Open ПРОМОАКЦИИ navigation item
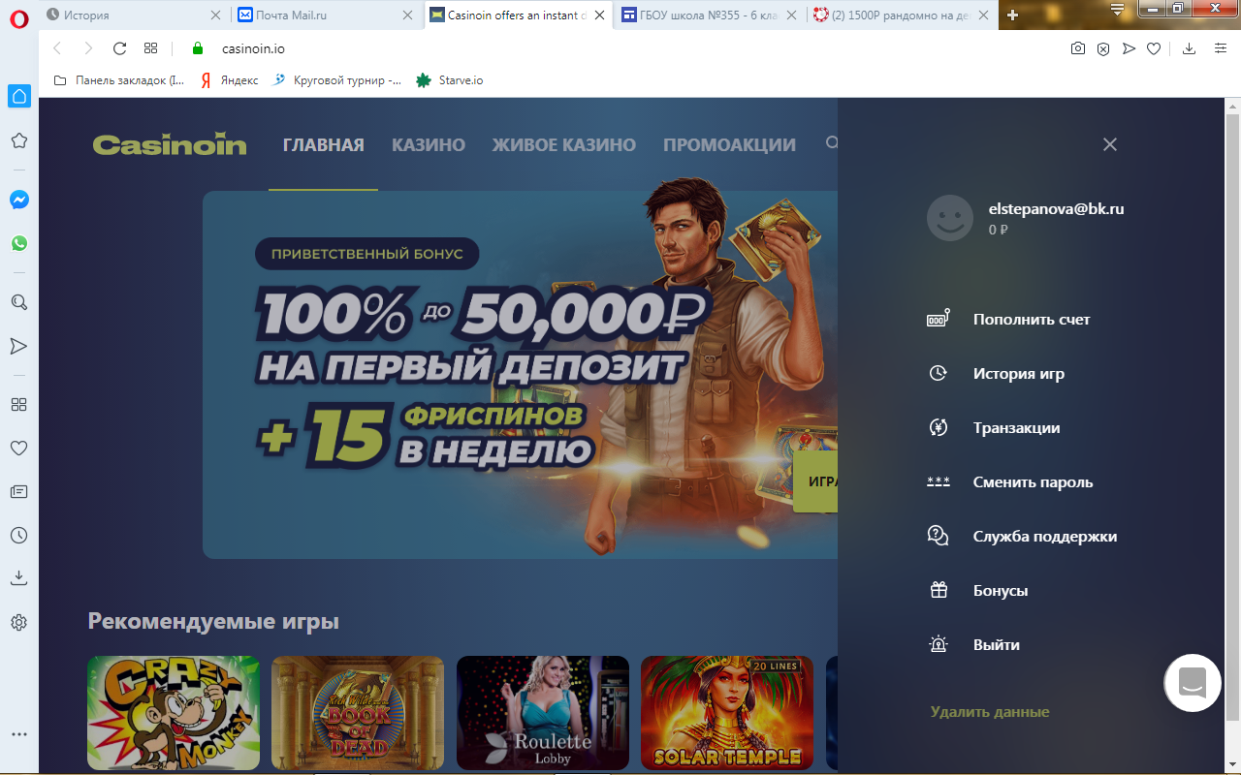Image resolution: width=1241 pixels, height=775 pixels. [x=729, y=144]
